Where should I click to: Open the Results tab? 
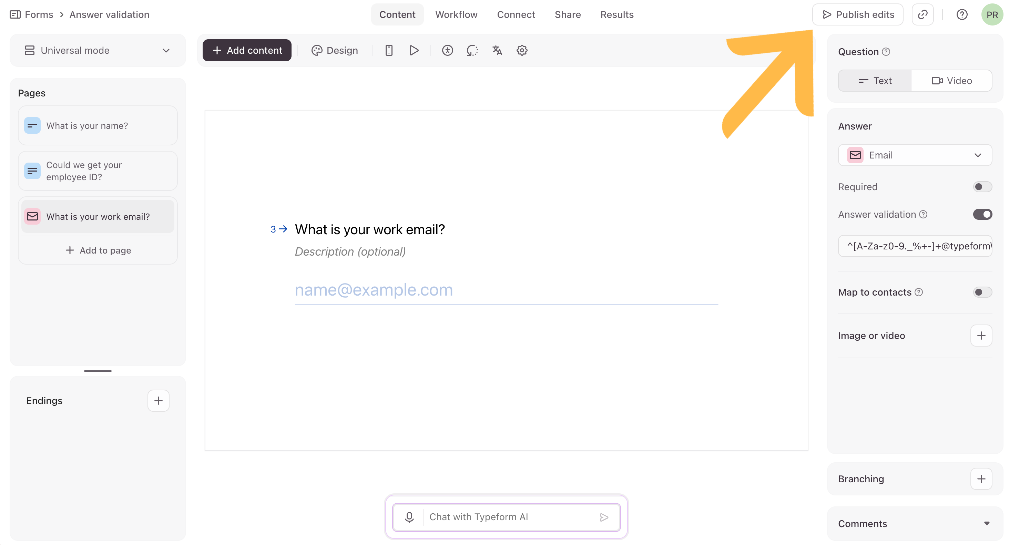point(616,14)
